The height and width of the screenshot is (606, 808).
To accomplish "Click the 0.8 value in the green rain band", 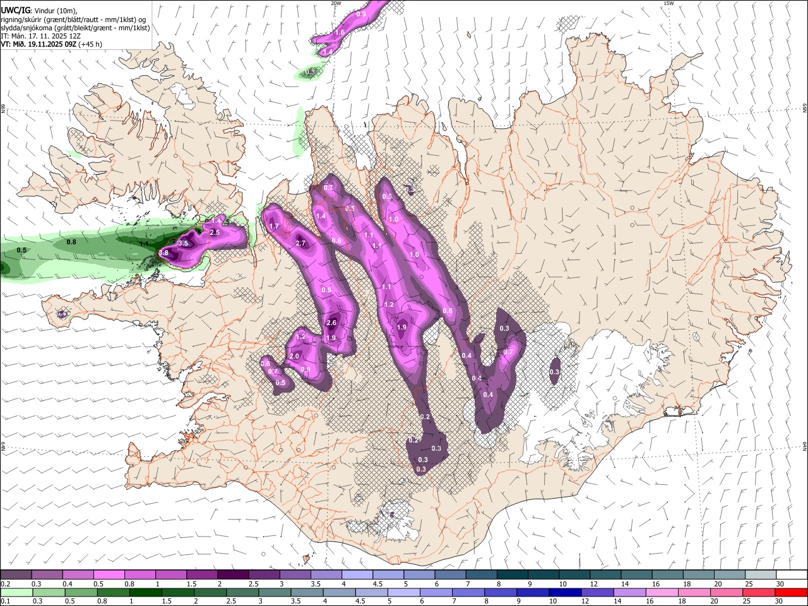I will [x=72, y=242].
